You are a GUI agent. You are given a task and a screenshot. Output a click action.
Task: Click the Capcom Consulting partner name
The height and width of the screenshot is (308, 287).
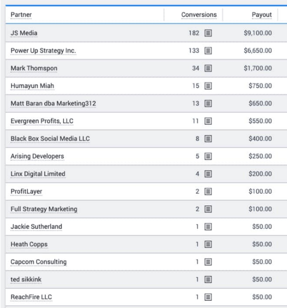38,262
